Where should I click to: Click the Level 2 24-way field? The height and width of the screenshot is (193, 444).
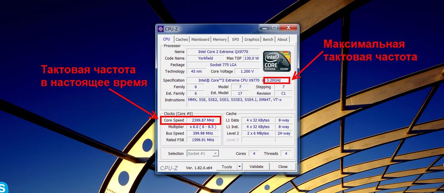(x=284, y=133)
